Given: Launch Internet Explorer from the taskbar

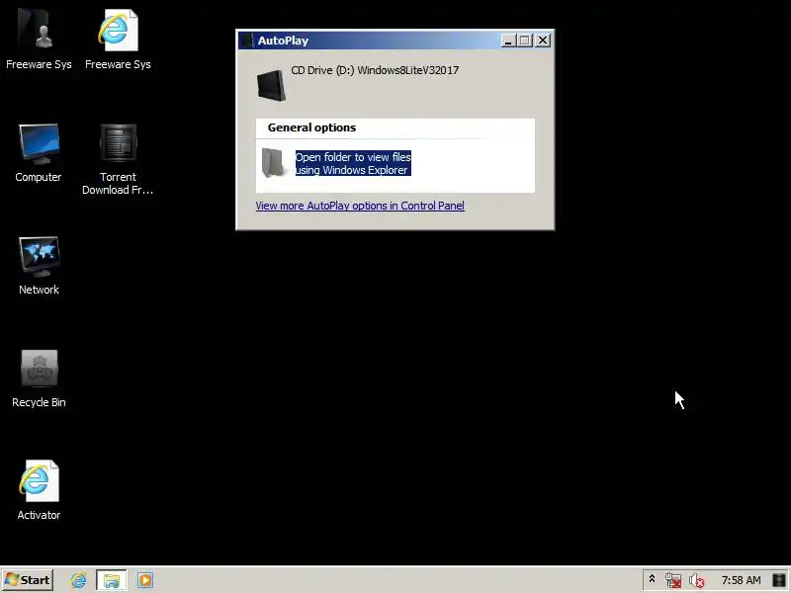Looking at the screenshot, I should point(78,580).
